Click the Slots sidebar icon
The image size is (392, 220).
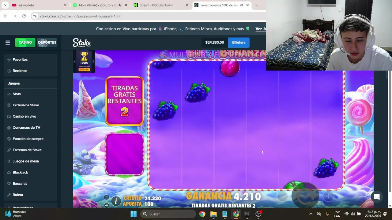click(9, 94)
